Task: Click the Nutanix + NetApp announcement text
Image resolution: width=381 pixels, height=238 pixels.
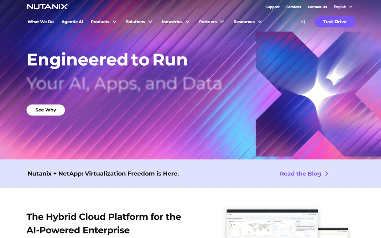Action: [x=103, y=174]
